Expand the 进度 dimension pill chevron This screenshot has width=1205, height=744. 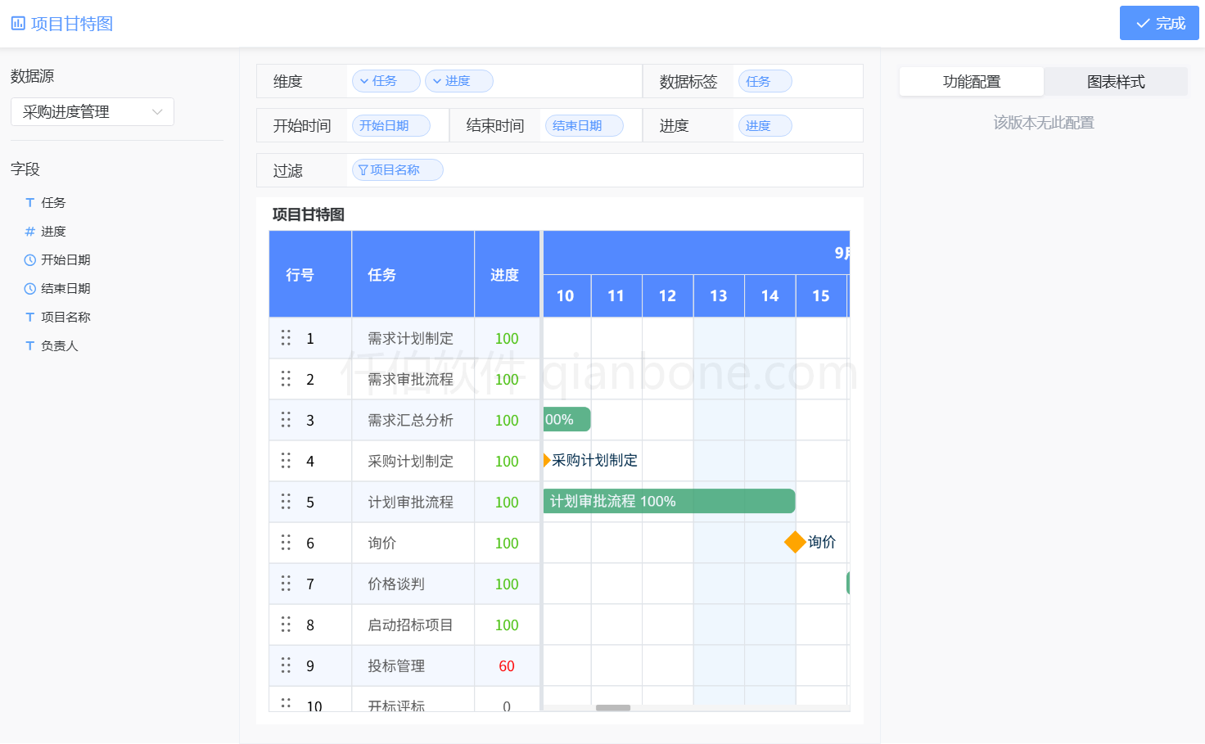pos(436,81)
